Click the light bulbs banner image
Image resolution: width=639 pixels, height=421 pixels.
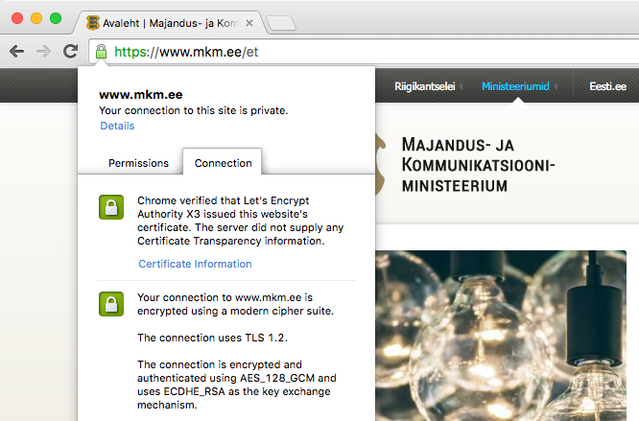pyautogui.click(x=501, y=336)
